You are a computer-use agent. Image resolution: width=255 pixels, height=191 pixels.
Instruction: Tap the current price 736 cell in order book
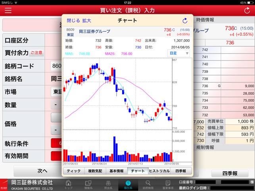pyautogui.click(x=230, y=42)
